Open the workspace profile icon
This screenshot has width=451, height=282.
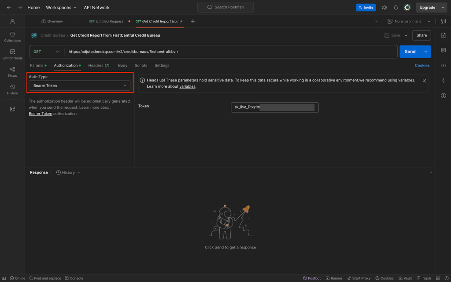point(12,21)
